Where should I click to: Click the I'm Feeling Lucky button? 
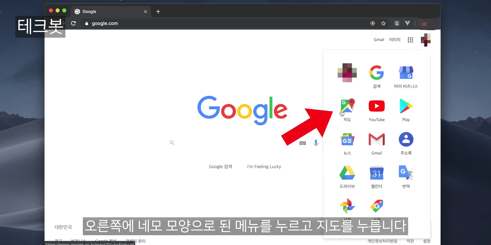(264, 167)
